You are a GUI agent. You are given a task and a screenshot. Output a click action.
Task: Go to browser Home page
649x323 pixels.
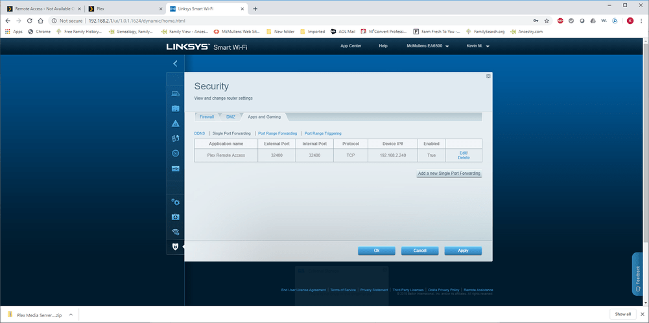click(40, 21)
